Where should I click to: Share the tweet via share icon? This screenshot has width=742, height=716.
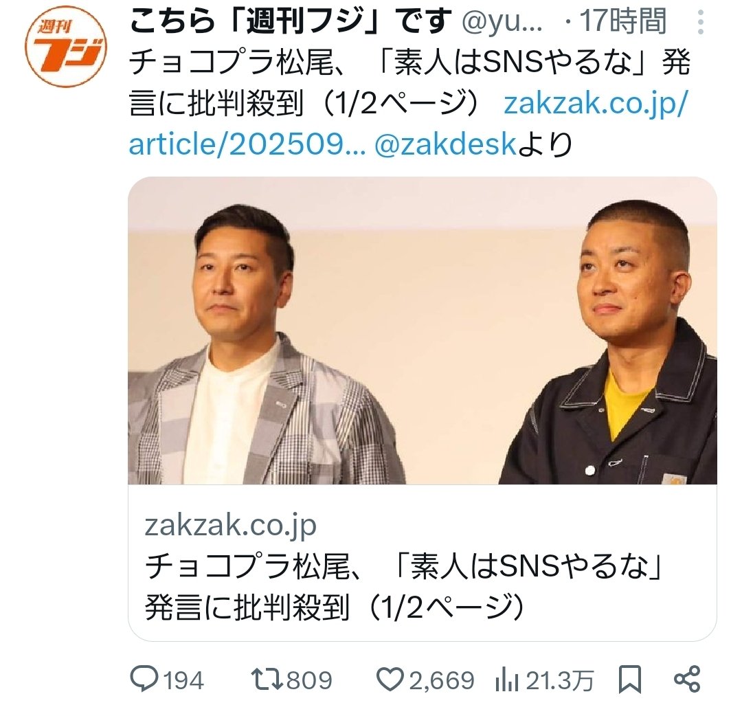tap(686, 679)
